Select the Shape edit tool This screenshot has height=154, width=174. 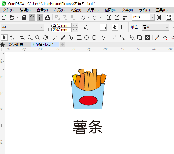pyautogui.click(x=12, y=38)
